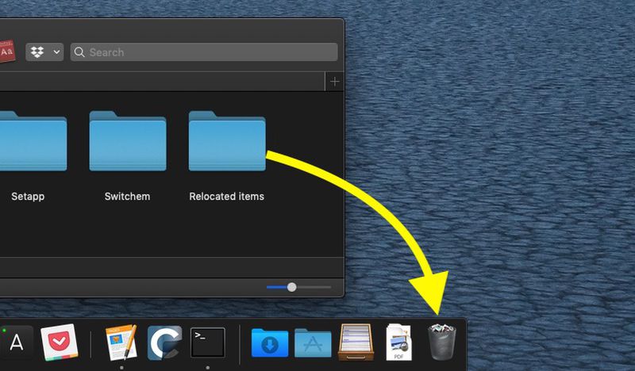
Task: Adjust the icon size slider knob
Action: click(291, 287)
